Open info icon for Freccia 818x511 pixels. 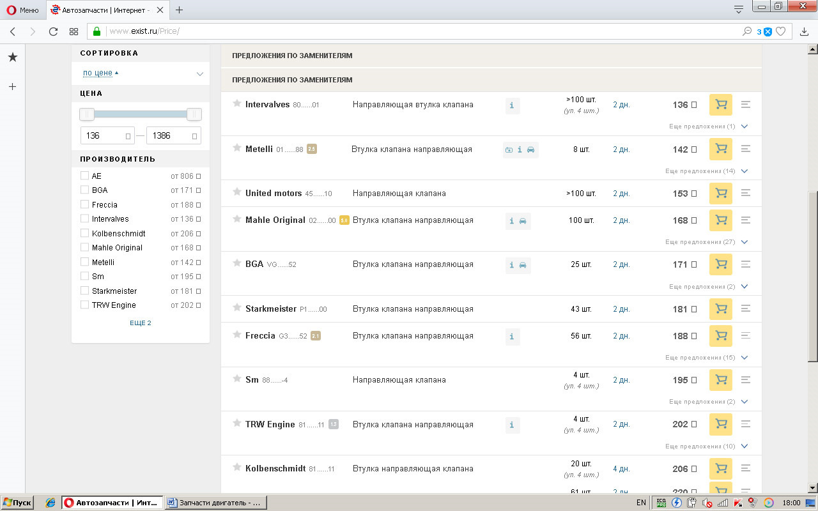pyautogui.click(x=512, y=337)
